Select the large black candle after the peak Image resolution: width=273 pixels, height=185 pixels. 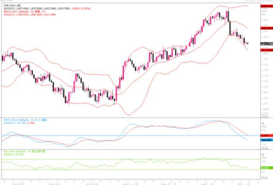230,28
